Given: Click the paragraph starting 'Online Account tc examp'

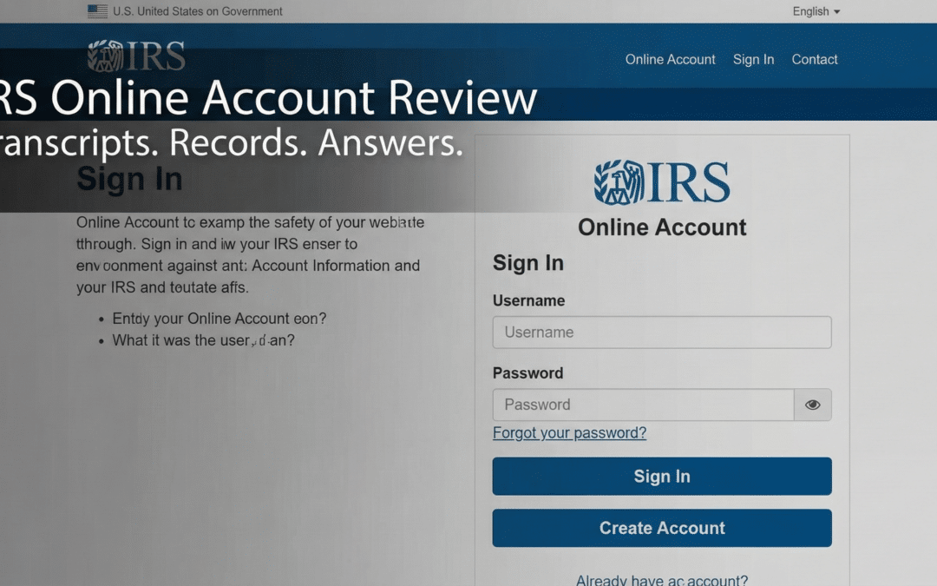Looking at the screenshot, I should pyautogui.click(x=250, y=254).
